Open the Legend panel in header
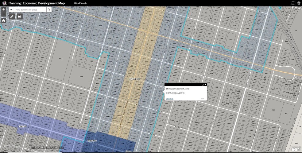Screen dimensions: 302x153 (x=292, y=3)
